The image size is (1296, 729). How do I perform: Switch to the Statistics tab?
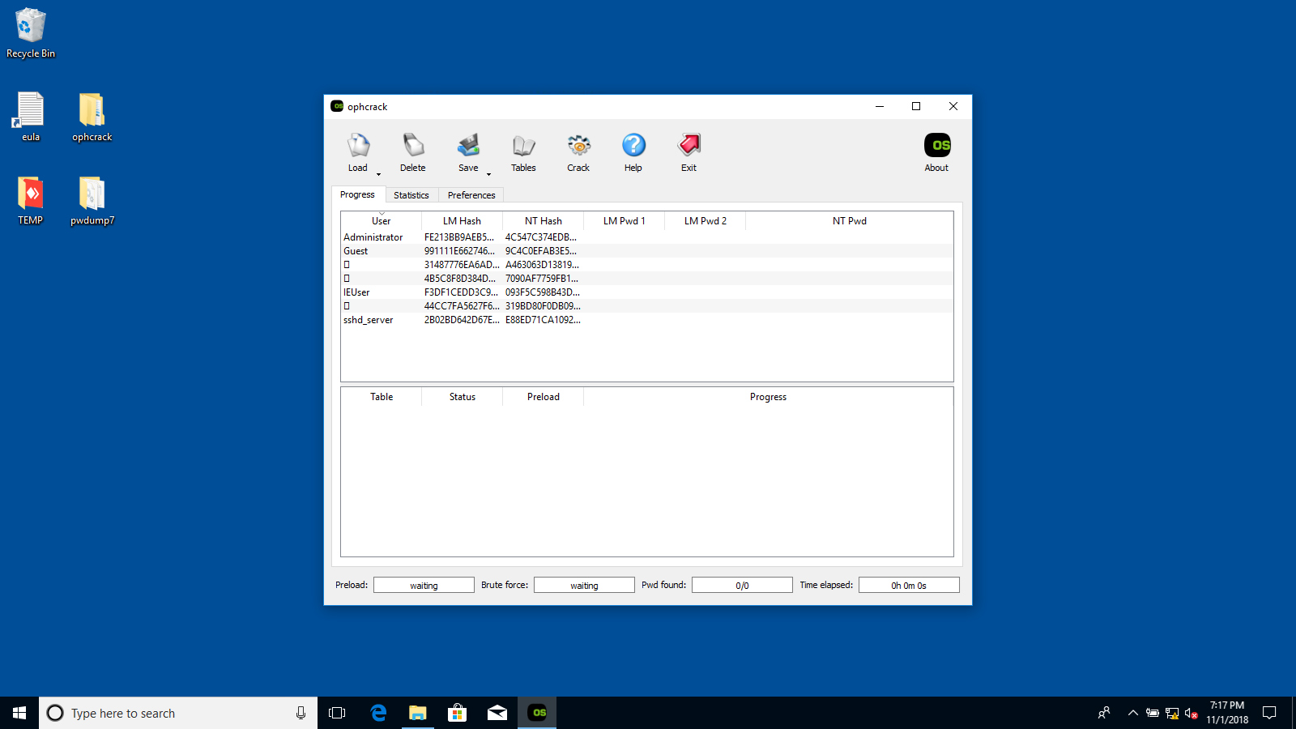point(411,195)
